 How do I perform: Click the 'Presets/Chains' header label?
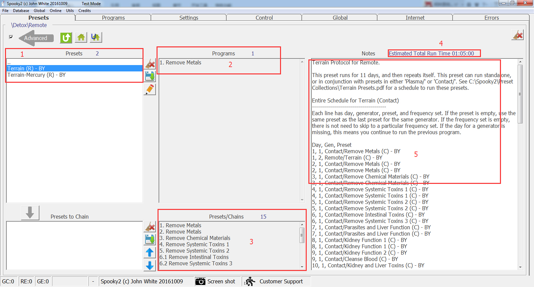[x=226, y=217]
